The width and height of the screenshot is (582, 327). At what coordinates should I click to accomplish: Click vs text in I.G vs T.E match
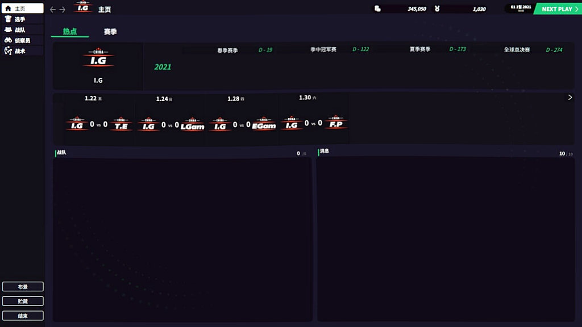[x=99, y=125]
